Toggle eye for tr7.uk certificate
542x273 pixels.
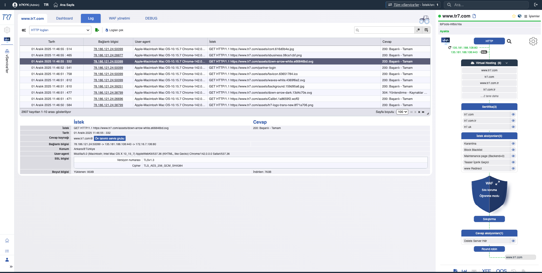coord(513,127)
